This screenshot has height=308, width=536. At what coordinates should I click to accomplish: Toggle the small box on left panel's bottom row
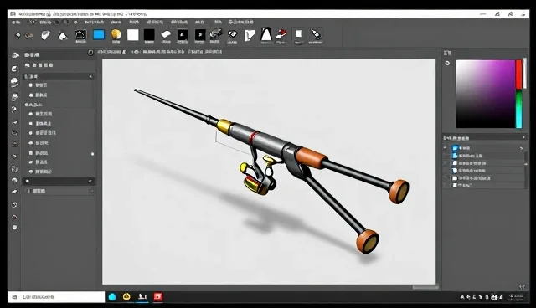coord(91,191)
